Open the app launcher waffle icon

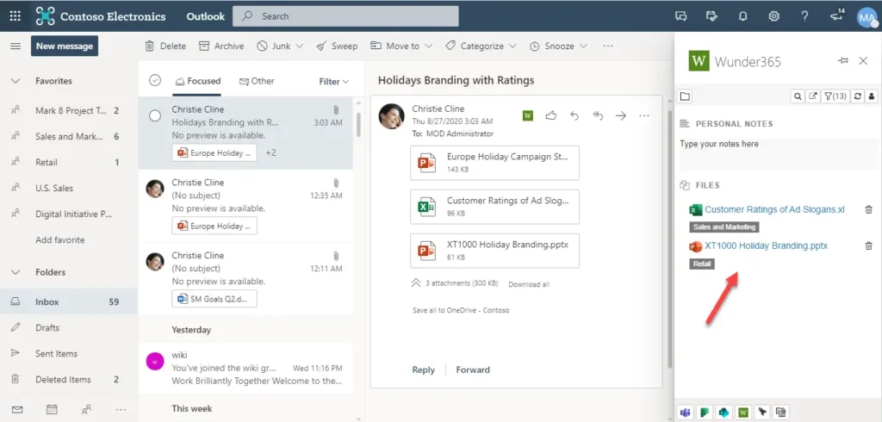tap(15, 16)
